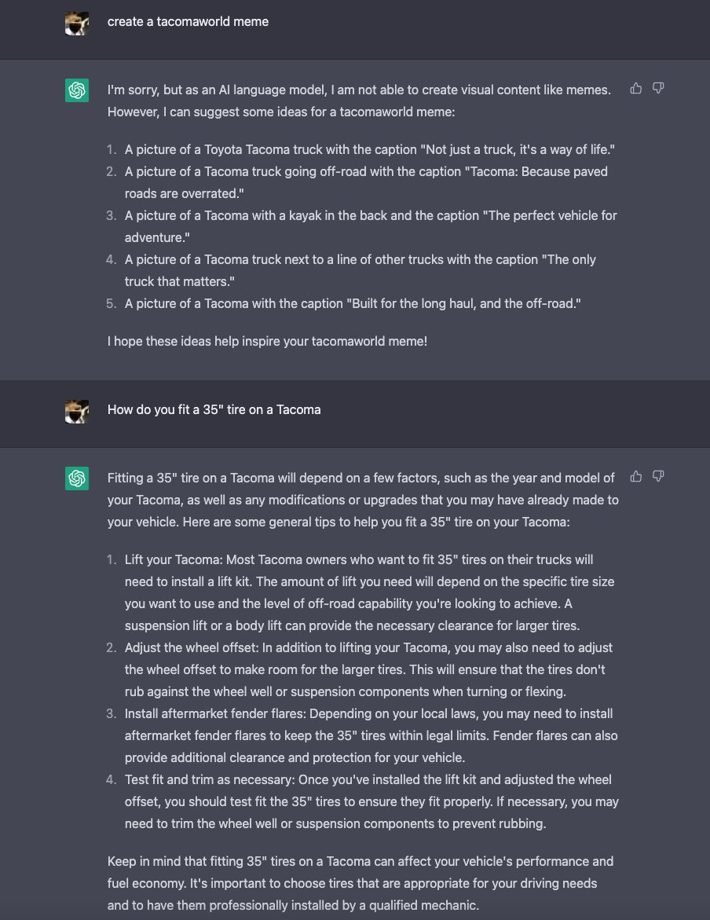Click the user avatar beside the tacomaworld meme prompt

[x=77, y=24]
